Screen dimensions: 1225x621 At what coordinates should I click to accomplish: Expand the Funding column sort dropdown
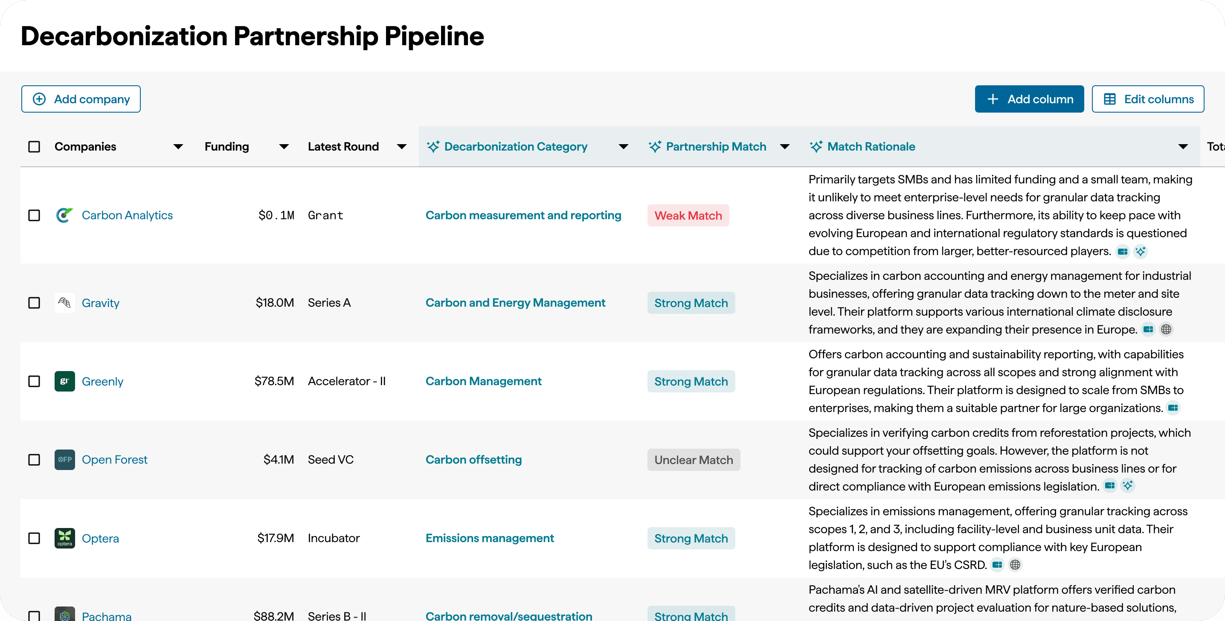[284, 147]
